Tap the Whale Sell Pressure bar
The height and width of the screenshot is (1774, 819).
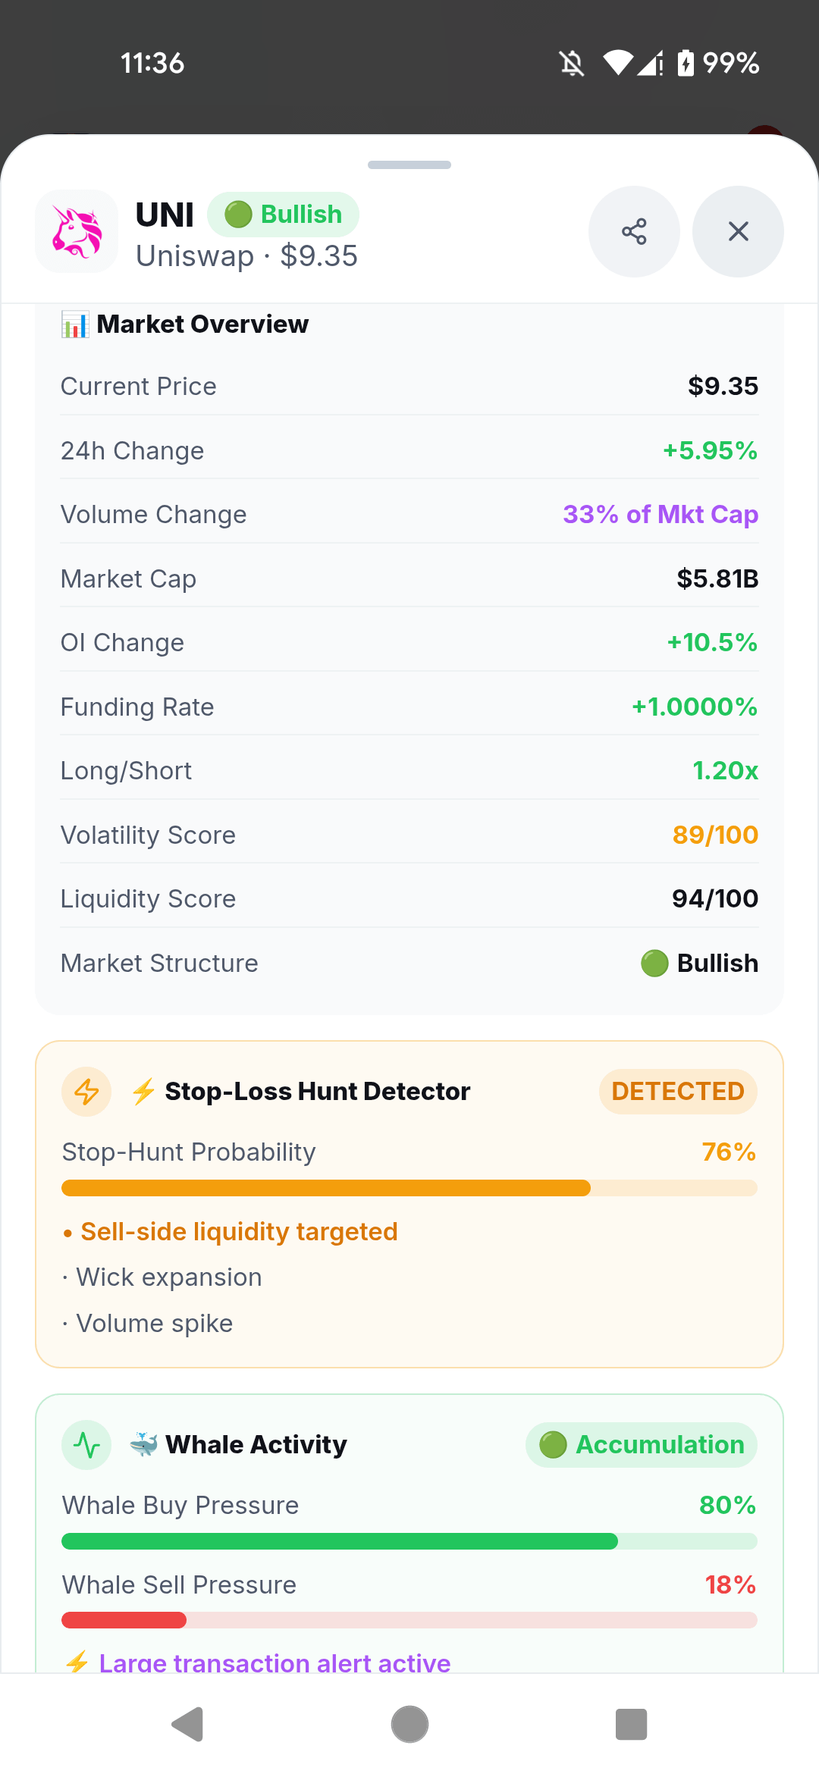409,1620
